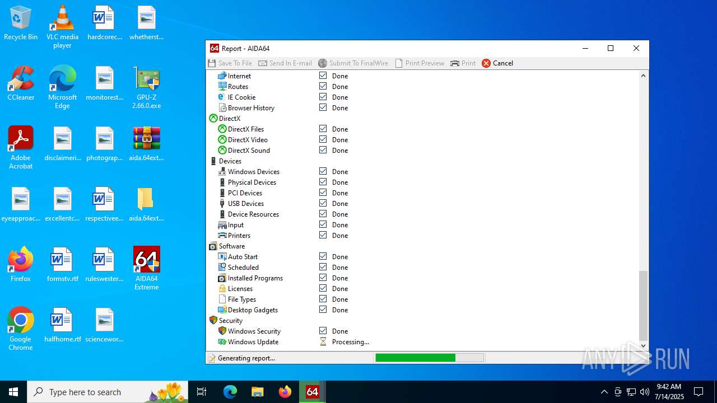The image size is (717, 403).
Task: Click the Generating report... status text
Action: tap(246, 358)
